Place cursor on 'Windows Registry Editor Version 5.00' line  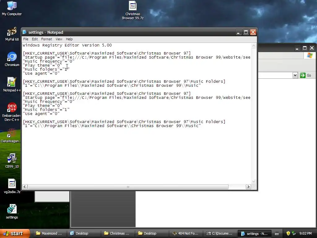point(67,45)
